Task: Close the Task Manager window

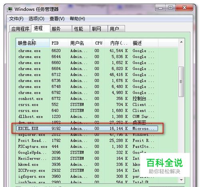Action: (184, 8)
